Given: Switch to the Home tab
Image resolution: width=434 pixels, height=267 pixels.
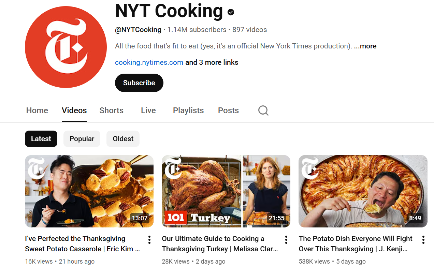Looking at the screenshot, I should [x=37, y=110].
